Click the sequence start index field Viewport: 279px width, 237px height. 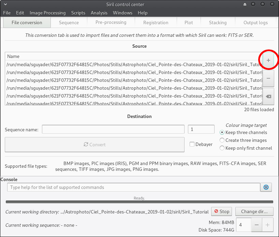pyautogui.click(x=201, y=129)
